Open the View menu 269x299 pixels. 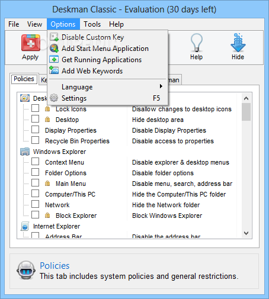click(x=34, y=24)
